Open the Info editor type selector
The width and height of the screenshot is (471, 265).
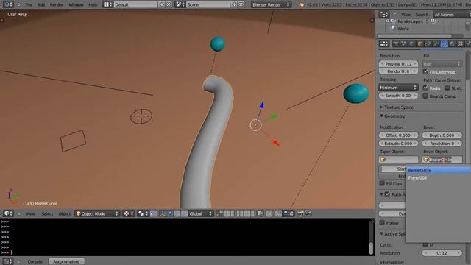8,4
